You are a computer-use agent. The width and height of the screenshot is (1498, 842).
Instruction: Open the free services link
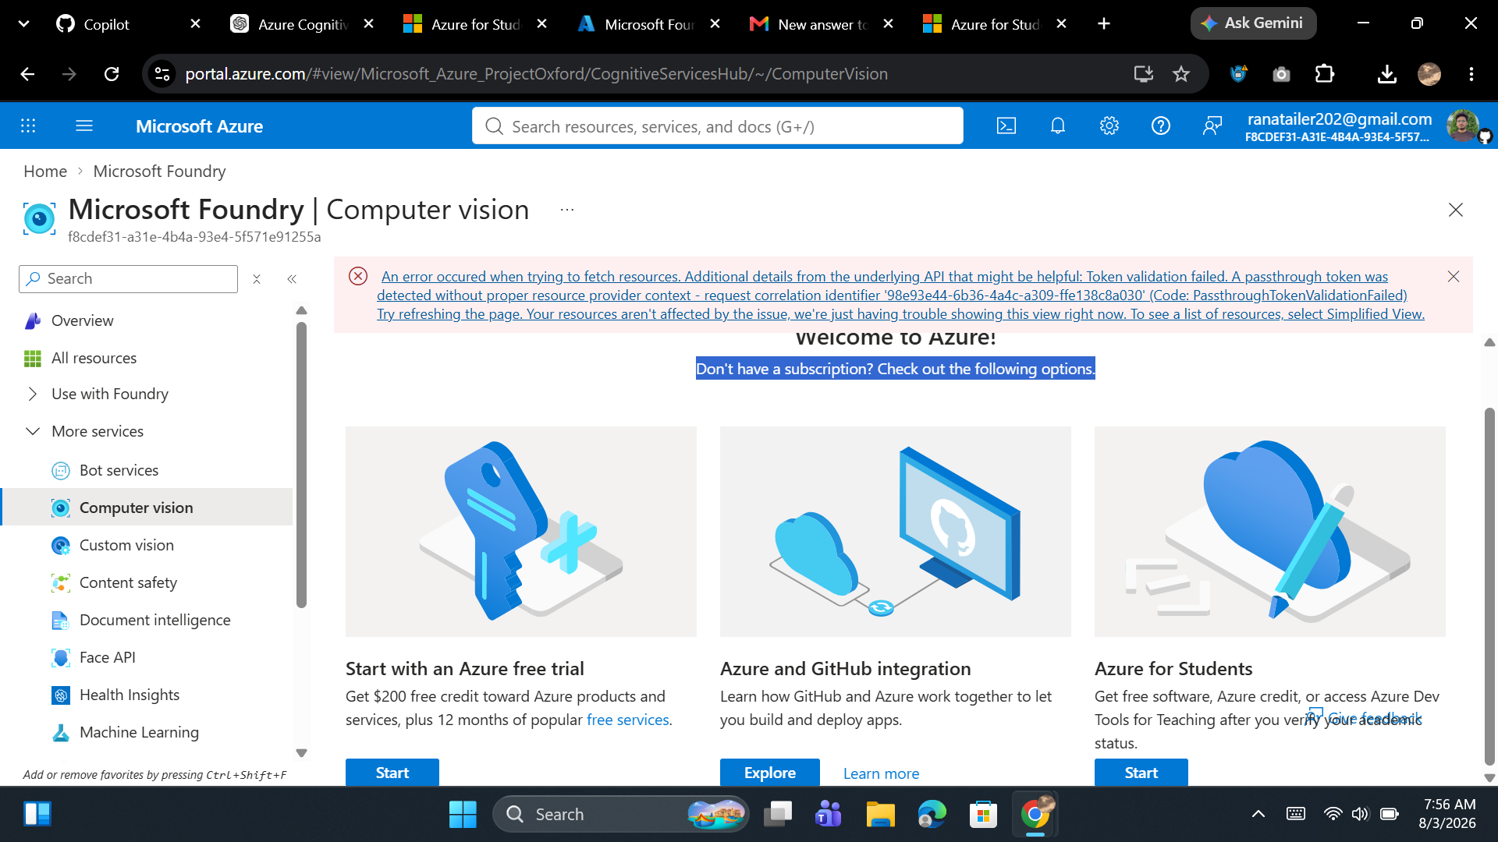point(627,720)
